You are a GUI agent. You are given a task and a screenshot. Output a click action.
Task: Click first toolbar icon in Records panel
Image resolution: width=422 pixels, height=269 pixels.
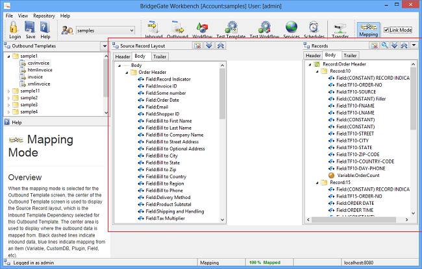pyautogui.click(x=375, y=45)
